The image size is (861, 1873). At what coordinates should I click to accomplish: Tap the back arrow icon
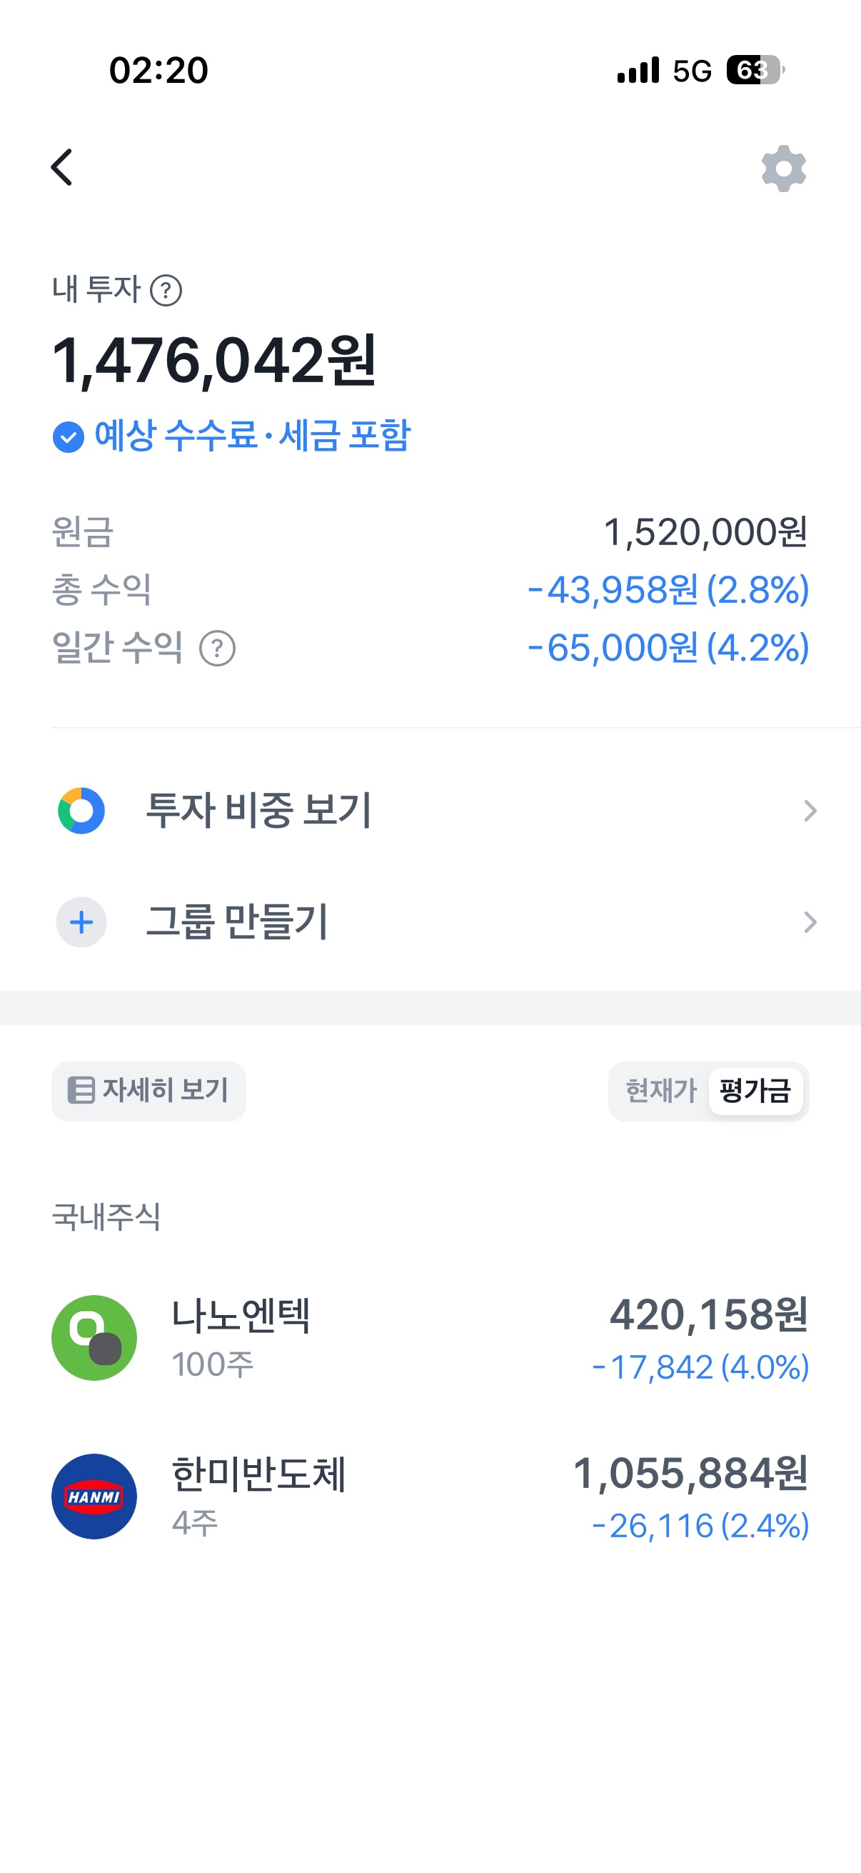(62, 167)
